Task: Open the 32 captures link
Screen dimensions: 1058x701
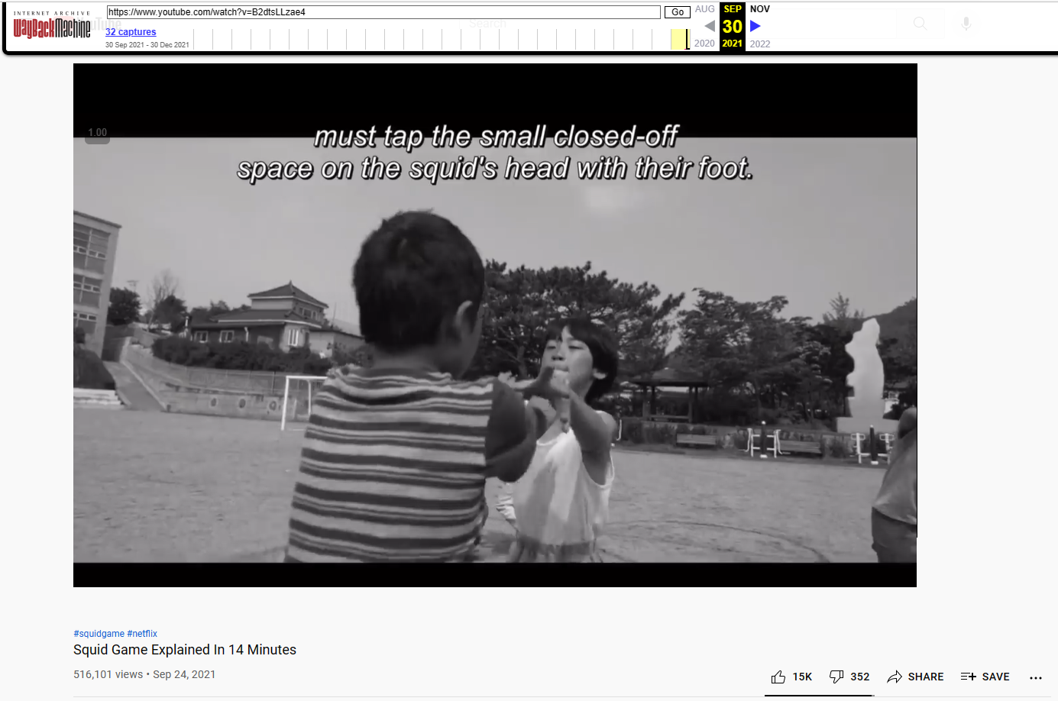Action: (x=131, y=32)
